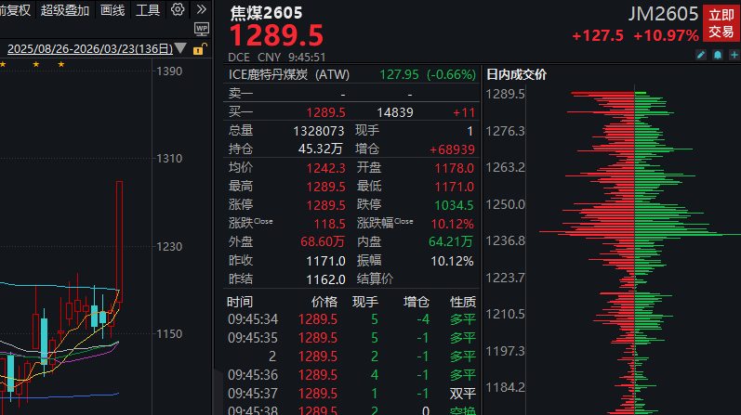The image size is (741, 415).
Task: Set a price alert with bell icon
Action: (x=717, y=56)
